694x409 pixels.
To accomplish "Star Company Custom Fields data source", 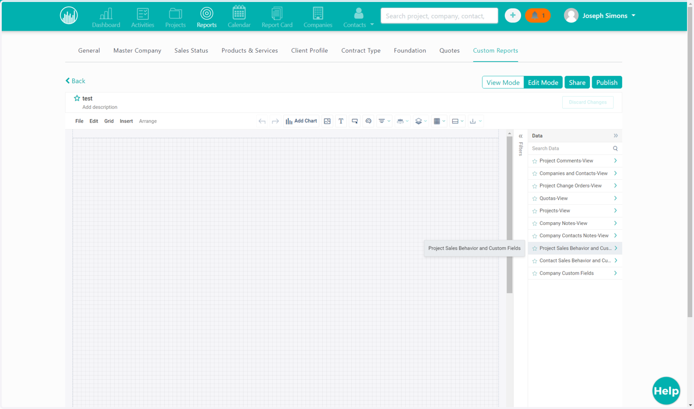I will pos(534,274).
